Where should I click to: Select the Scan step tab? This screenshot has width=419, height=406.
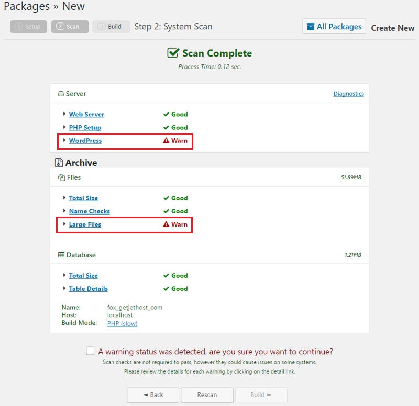tap(70, 27)
